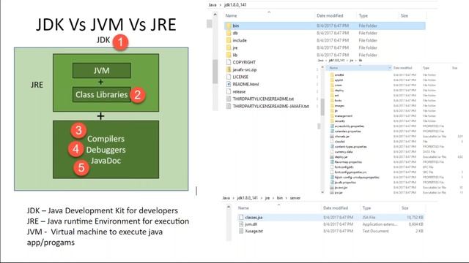
Task: Sort by Date modified in jdk1.8.0_141 window
Action: [330, 16]
